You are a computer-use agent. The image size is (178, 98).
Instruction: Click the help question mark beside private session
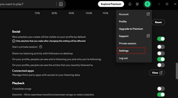(x=41, y=47)
